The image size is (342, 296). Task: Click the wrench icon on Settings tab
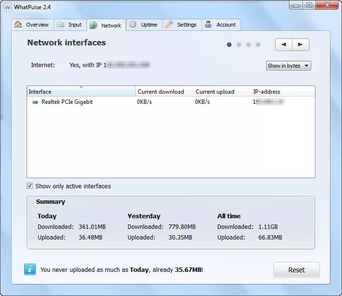click(169, 24)
